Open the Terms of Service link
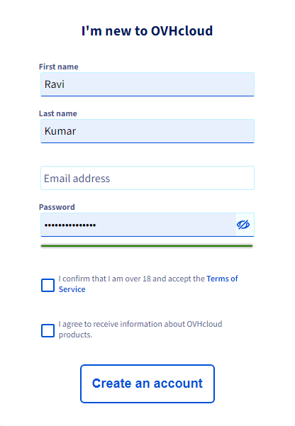Viewport: 295px width, 426px height. (x=148, y=284)
